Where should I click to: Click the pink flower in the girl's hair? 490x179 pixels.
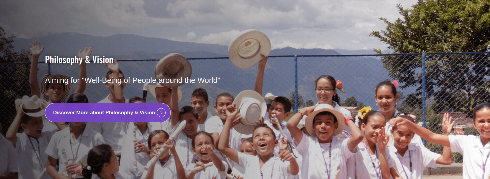pyautogui.click(x=395, y=84)
